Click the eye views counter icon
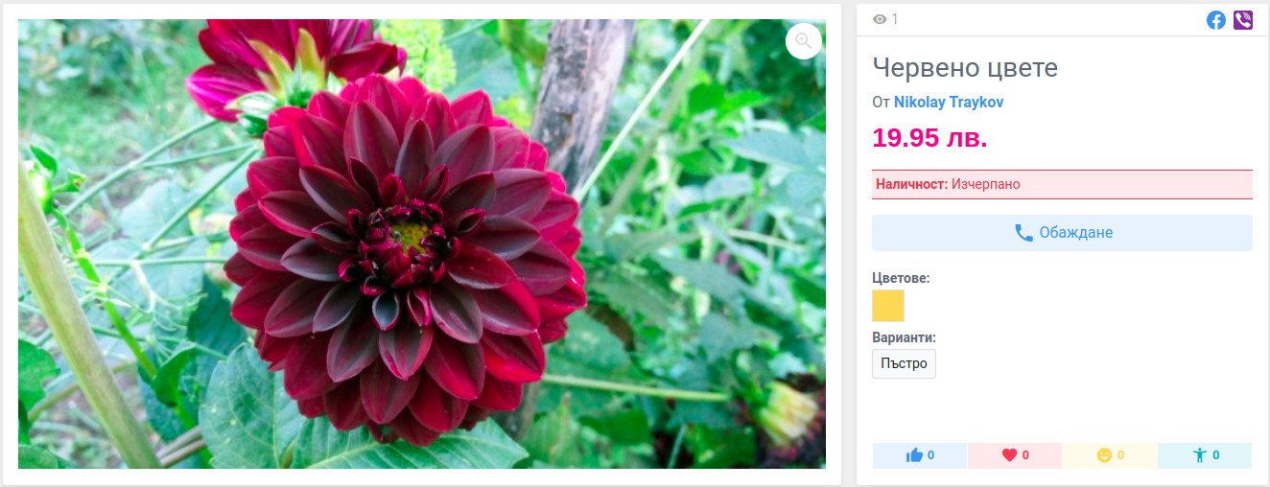The width and height of the screenshot is (1270, 487). [880, 19]
